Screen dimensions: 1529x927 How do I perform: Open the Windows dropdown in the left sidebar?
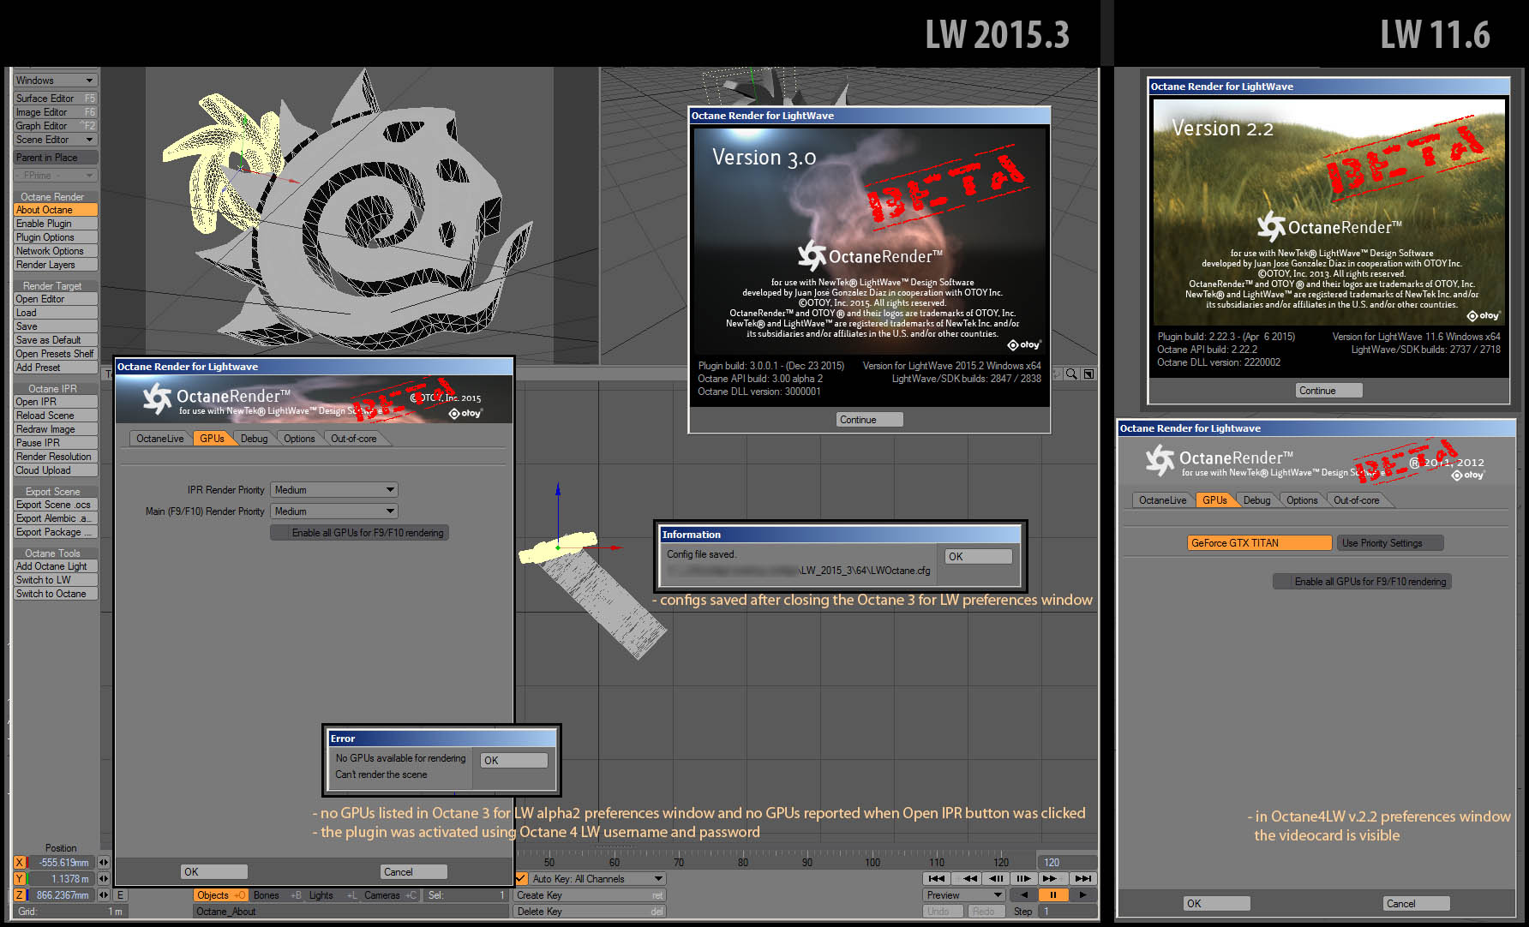pos(55,81)
